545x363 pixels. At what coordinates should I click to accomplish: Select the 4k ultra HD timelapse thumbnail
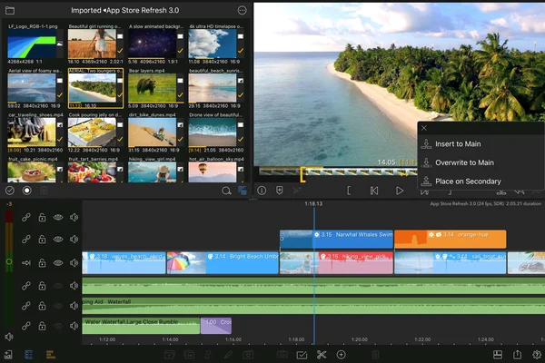(x=213, y=44)
